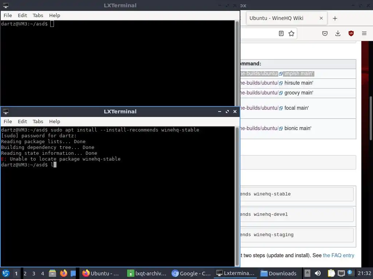Viewport: 373px width, 279px height.
Task: Switch to virtual desktop 3
Action: click(x=34, y=274)
